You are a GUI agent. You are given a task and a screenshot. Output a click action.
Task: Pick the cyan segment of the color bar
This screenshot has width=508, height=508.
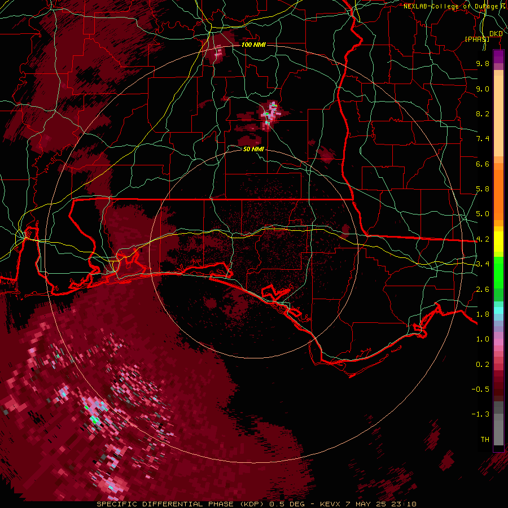tap(498, 310)
